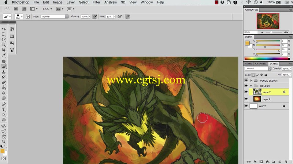Select the Ellipse shape tool
The width and height of the screenshot is (293, 164).
[4, 120]
